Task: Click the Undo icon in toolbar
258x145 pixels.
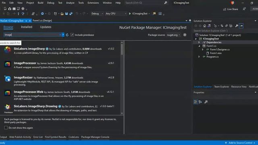Action: [x=77, y=14]
